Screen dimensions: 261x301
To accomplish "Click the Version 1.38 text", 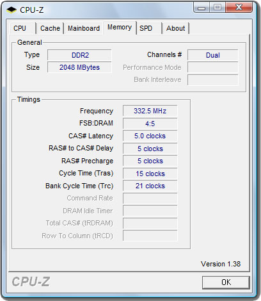I will (221, 264).
